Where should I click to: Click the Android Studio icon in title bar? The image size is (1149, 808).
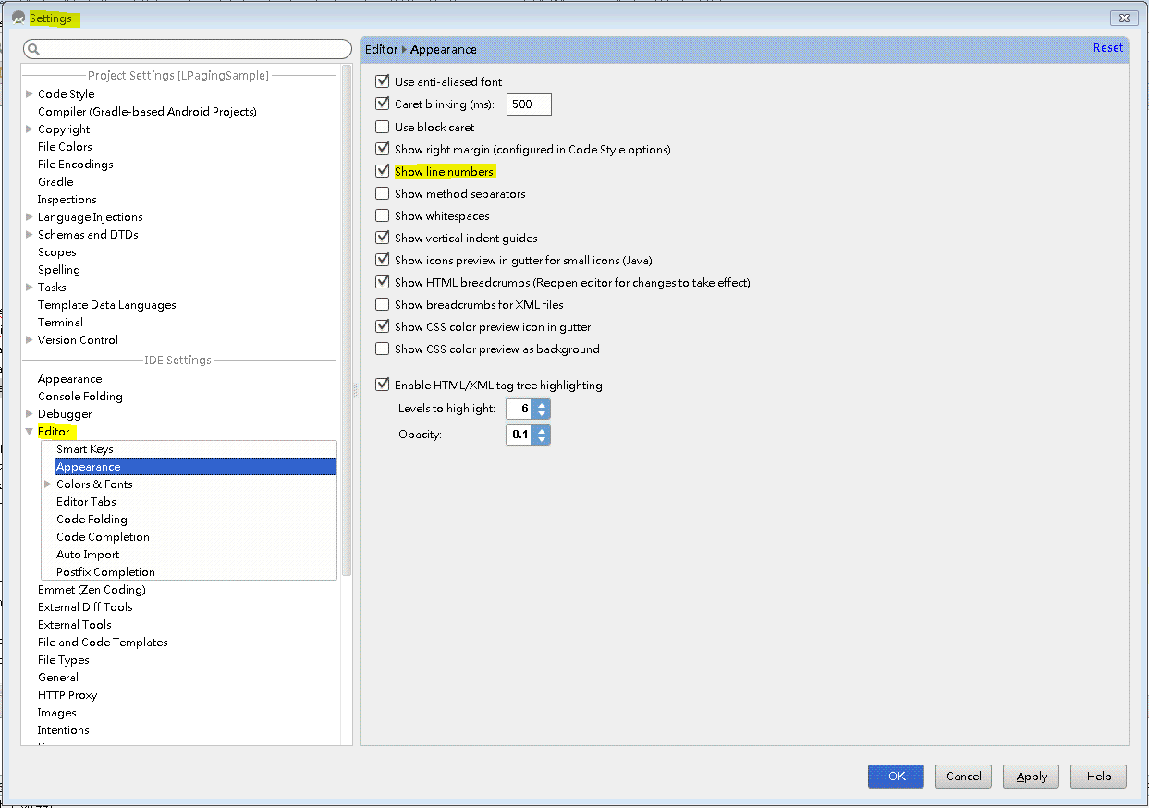point(18,18)
